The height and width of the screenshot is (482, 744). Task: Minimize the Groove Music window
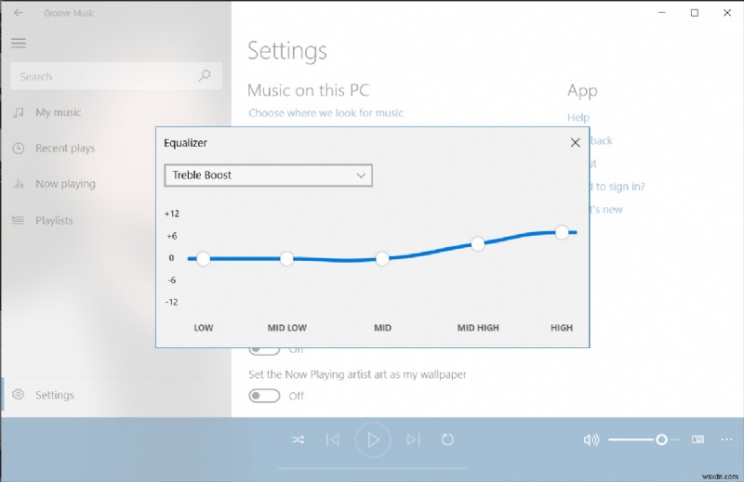point(662,13)
